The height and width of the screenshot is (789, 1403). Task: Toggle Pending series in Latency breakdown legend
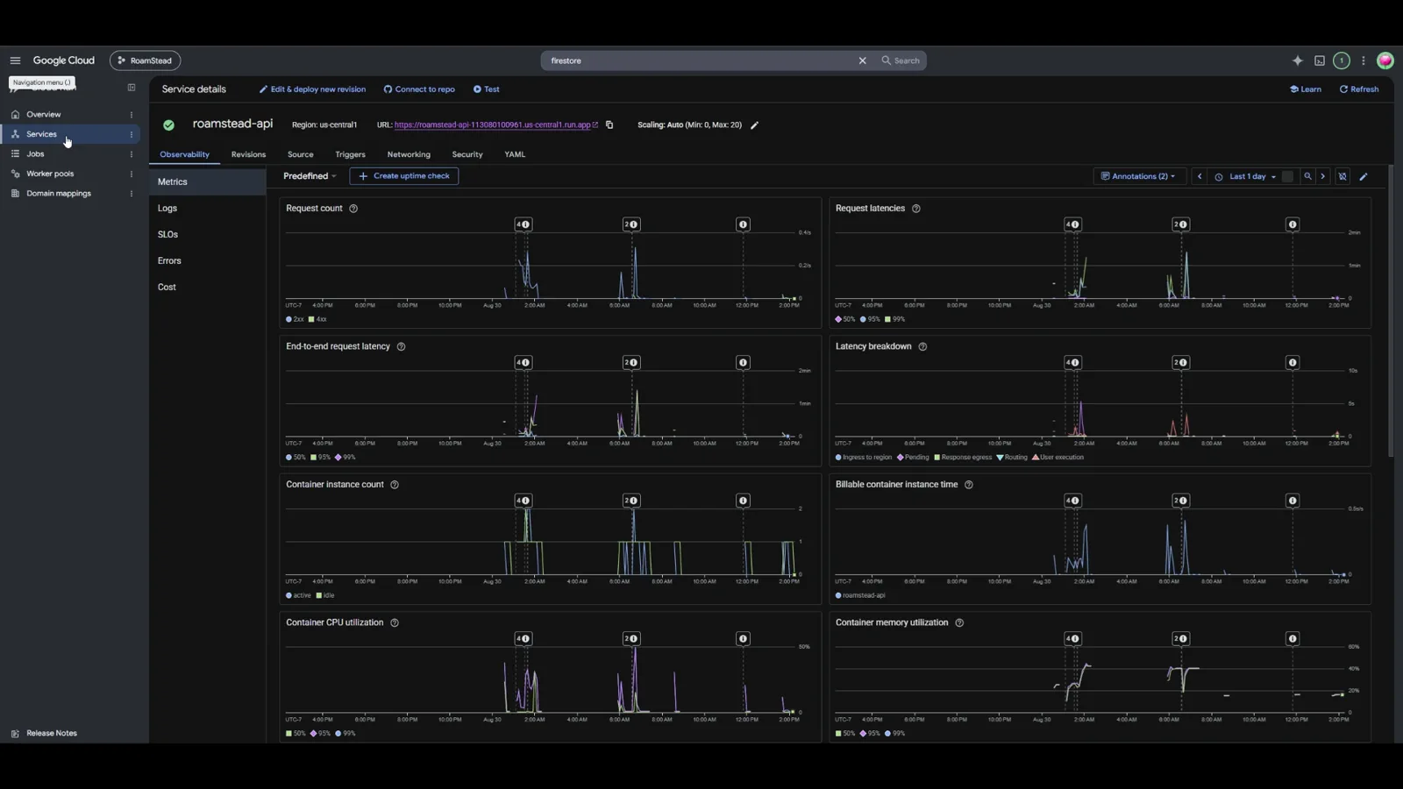[x=913, y=458]
